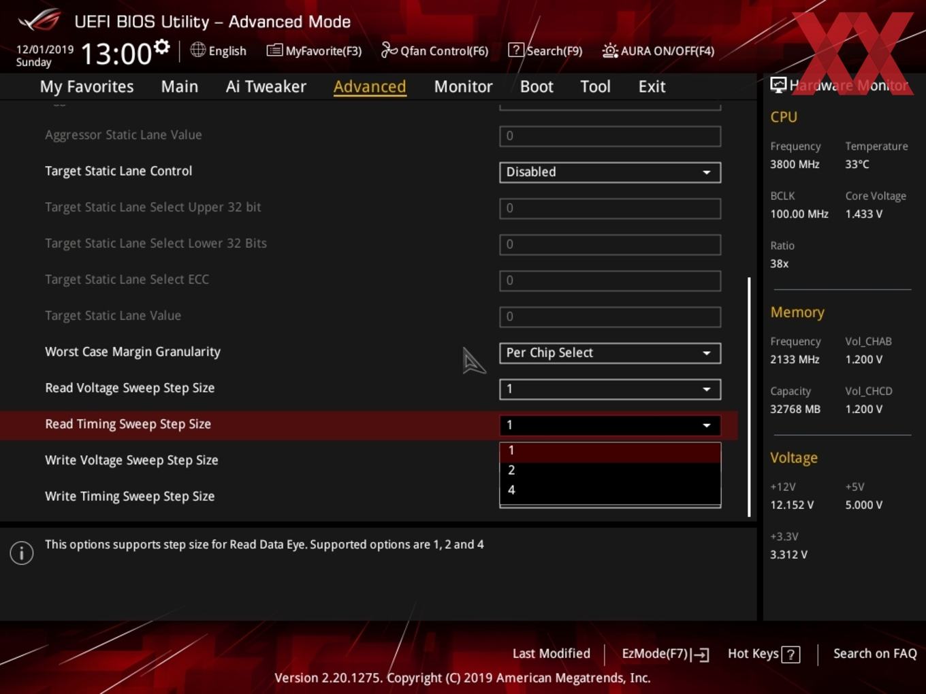Click the English language button
The image size is (926, 694).
pyautogui.click(x=219, y=51)
